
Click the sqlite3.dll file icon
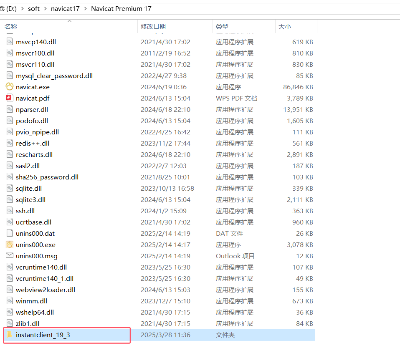[10, 199]
